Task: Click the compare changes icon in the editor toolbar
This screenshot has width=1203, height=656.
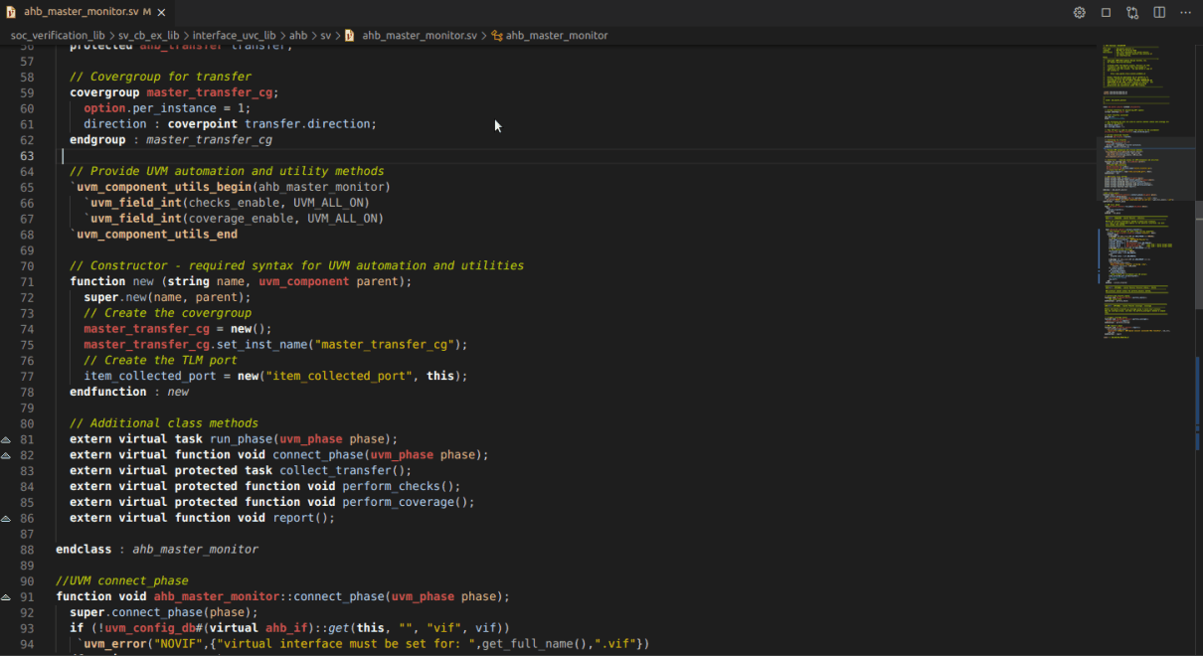Action: coord(1132,12)
